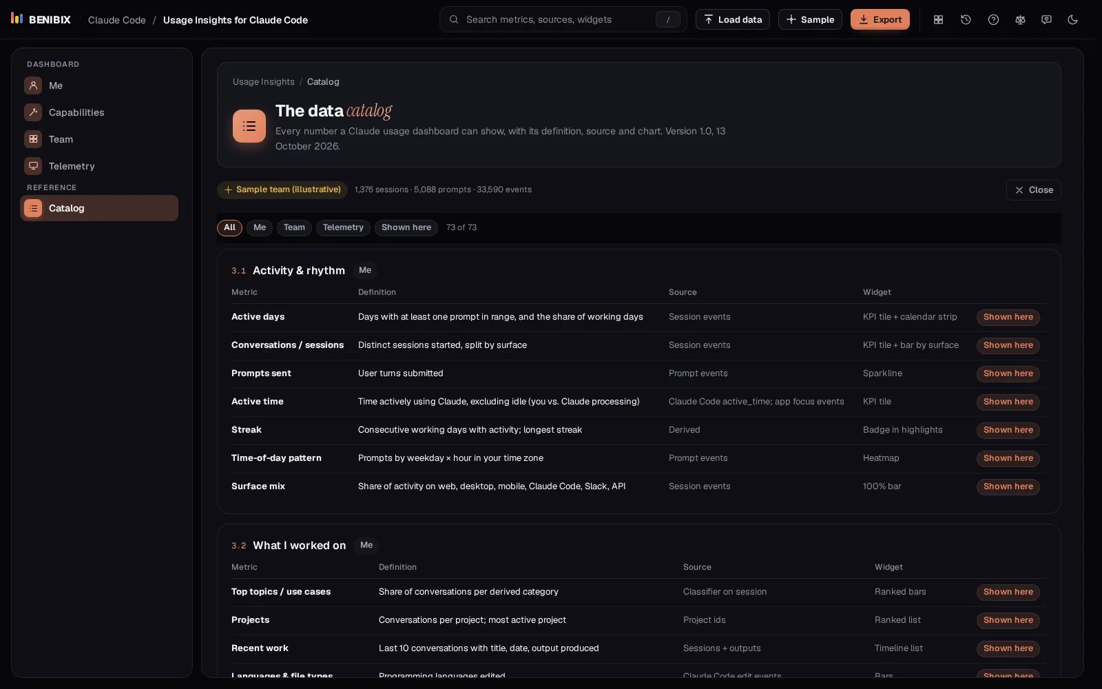Viewport: 1102px width, 689px height.
Task: Open the help question mark icon
Action: 993,20
